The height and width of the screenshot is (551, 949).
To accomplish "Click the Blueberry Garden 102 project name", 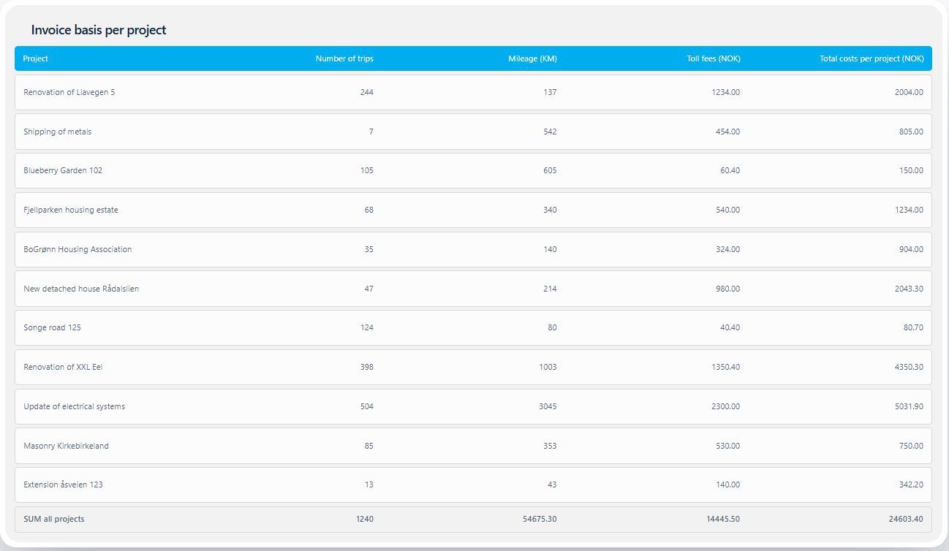I will click(x=63, y=170).
